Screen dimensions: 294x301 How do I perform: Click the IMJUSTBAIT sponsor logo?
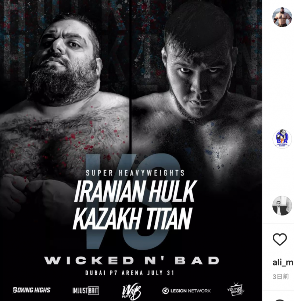click(x=86, y=290)
